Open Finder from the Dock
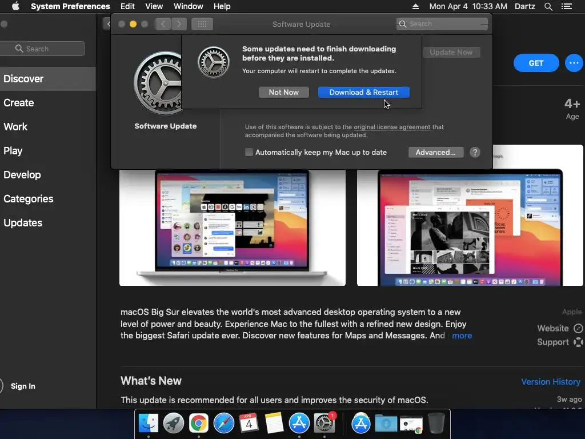 pos(149,424)
